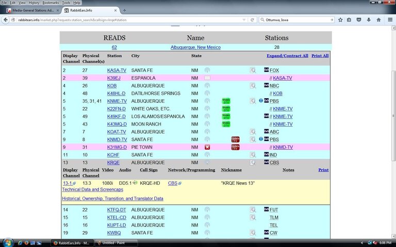Screen dimensions: 396x247
Task: Click the Mobile DTV badge for KNME-TV
Action: click(226, 101)
